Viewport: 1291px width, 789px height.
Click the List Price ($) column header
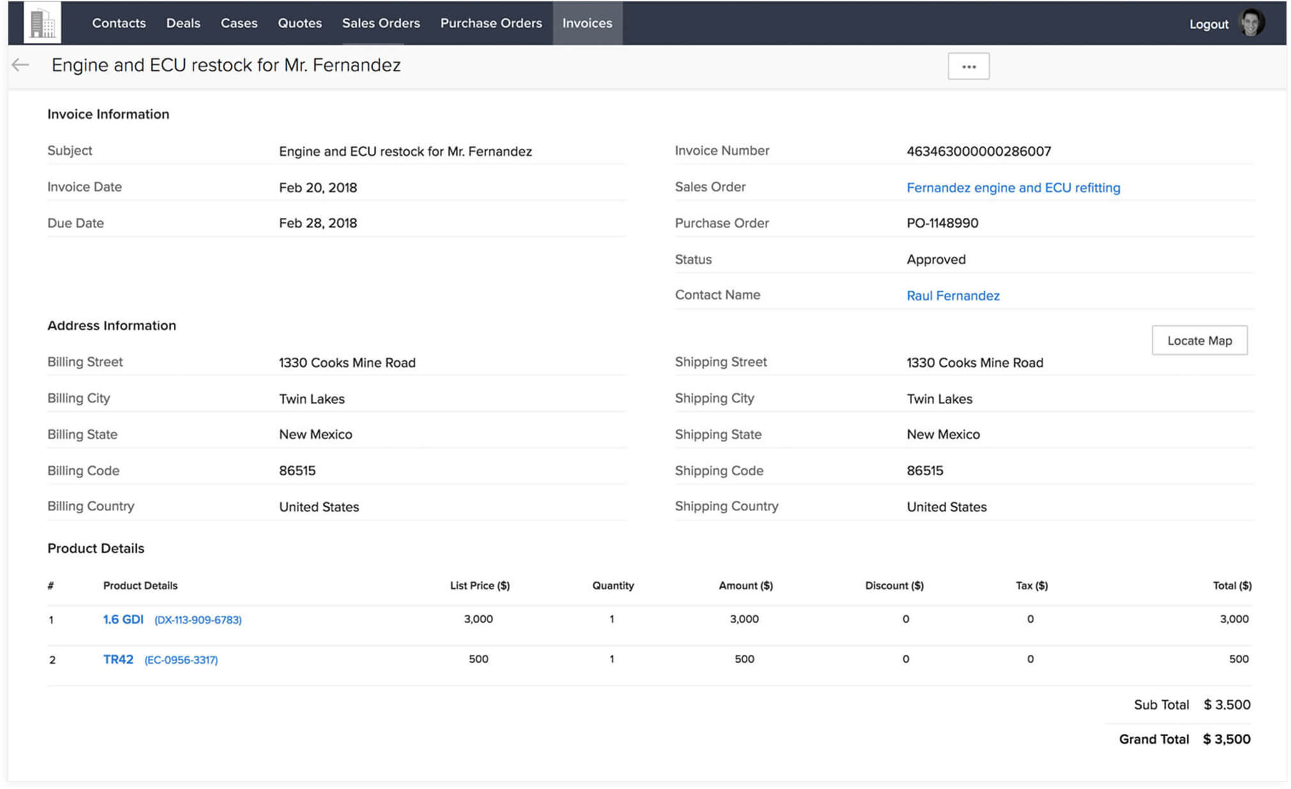480,586
